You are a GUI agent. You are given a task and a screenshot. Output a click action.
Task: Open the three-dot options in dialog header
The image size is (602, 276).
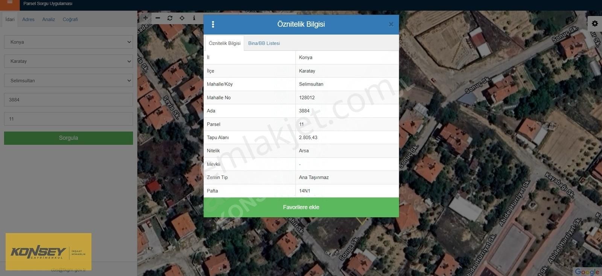[x=213, y=24]
